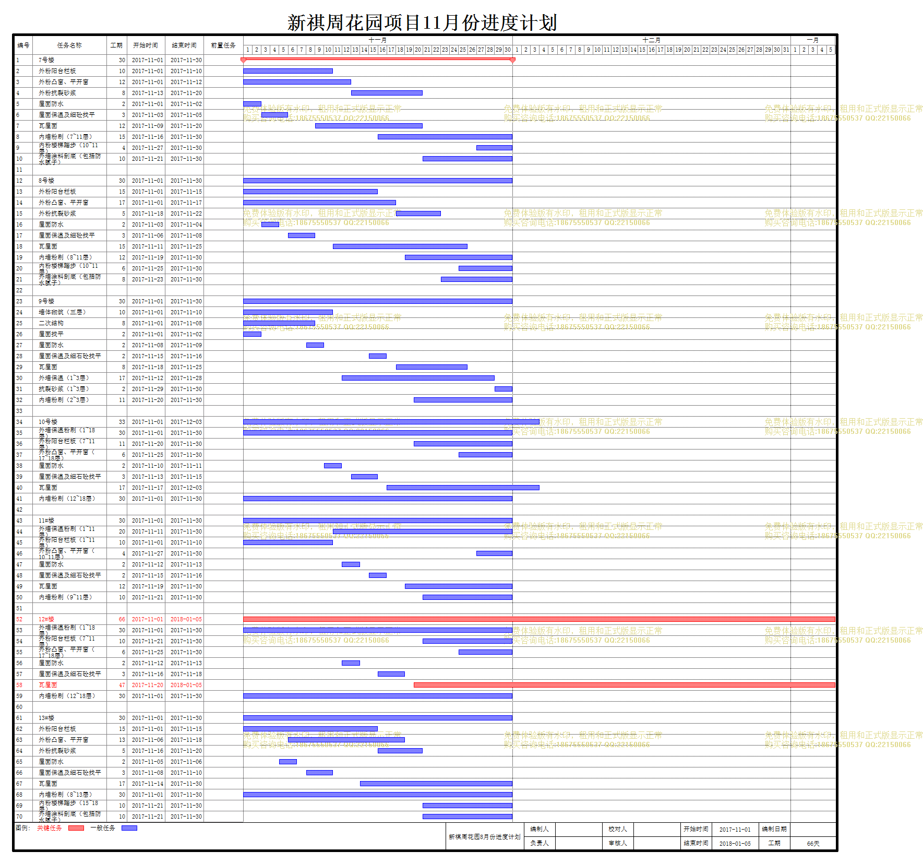Image resolution: width=923 pixels, height=863 pixels.
Task: Select task name 9号楼 in row 23
Action: click(x=46, y=301)
